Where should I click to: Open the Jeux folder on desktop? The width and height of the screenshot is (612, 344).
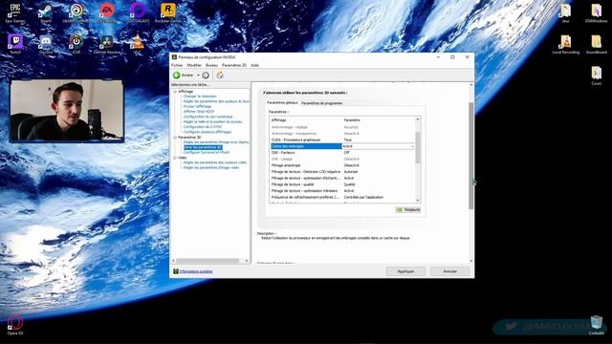[565, 12]
